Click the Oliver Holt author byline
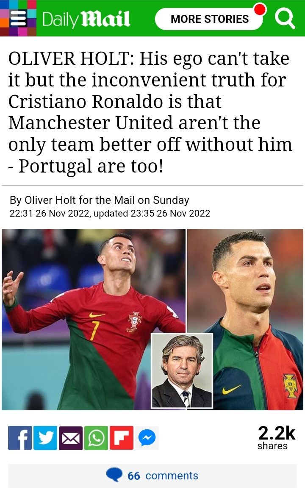305x490 pixels. tap(99, 200)
